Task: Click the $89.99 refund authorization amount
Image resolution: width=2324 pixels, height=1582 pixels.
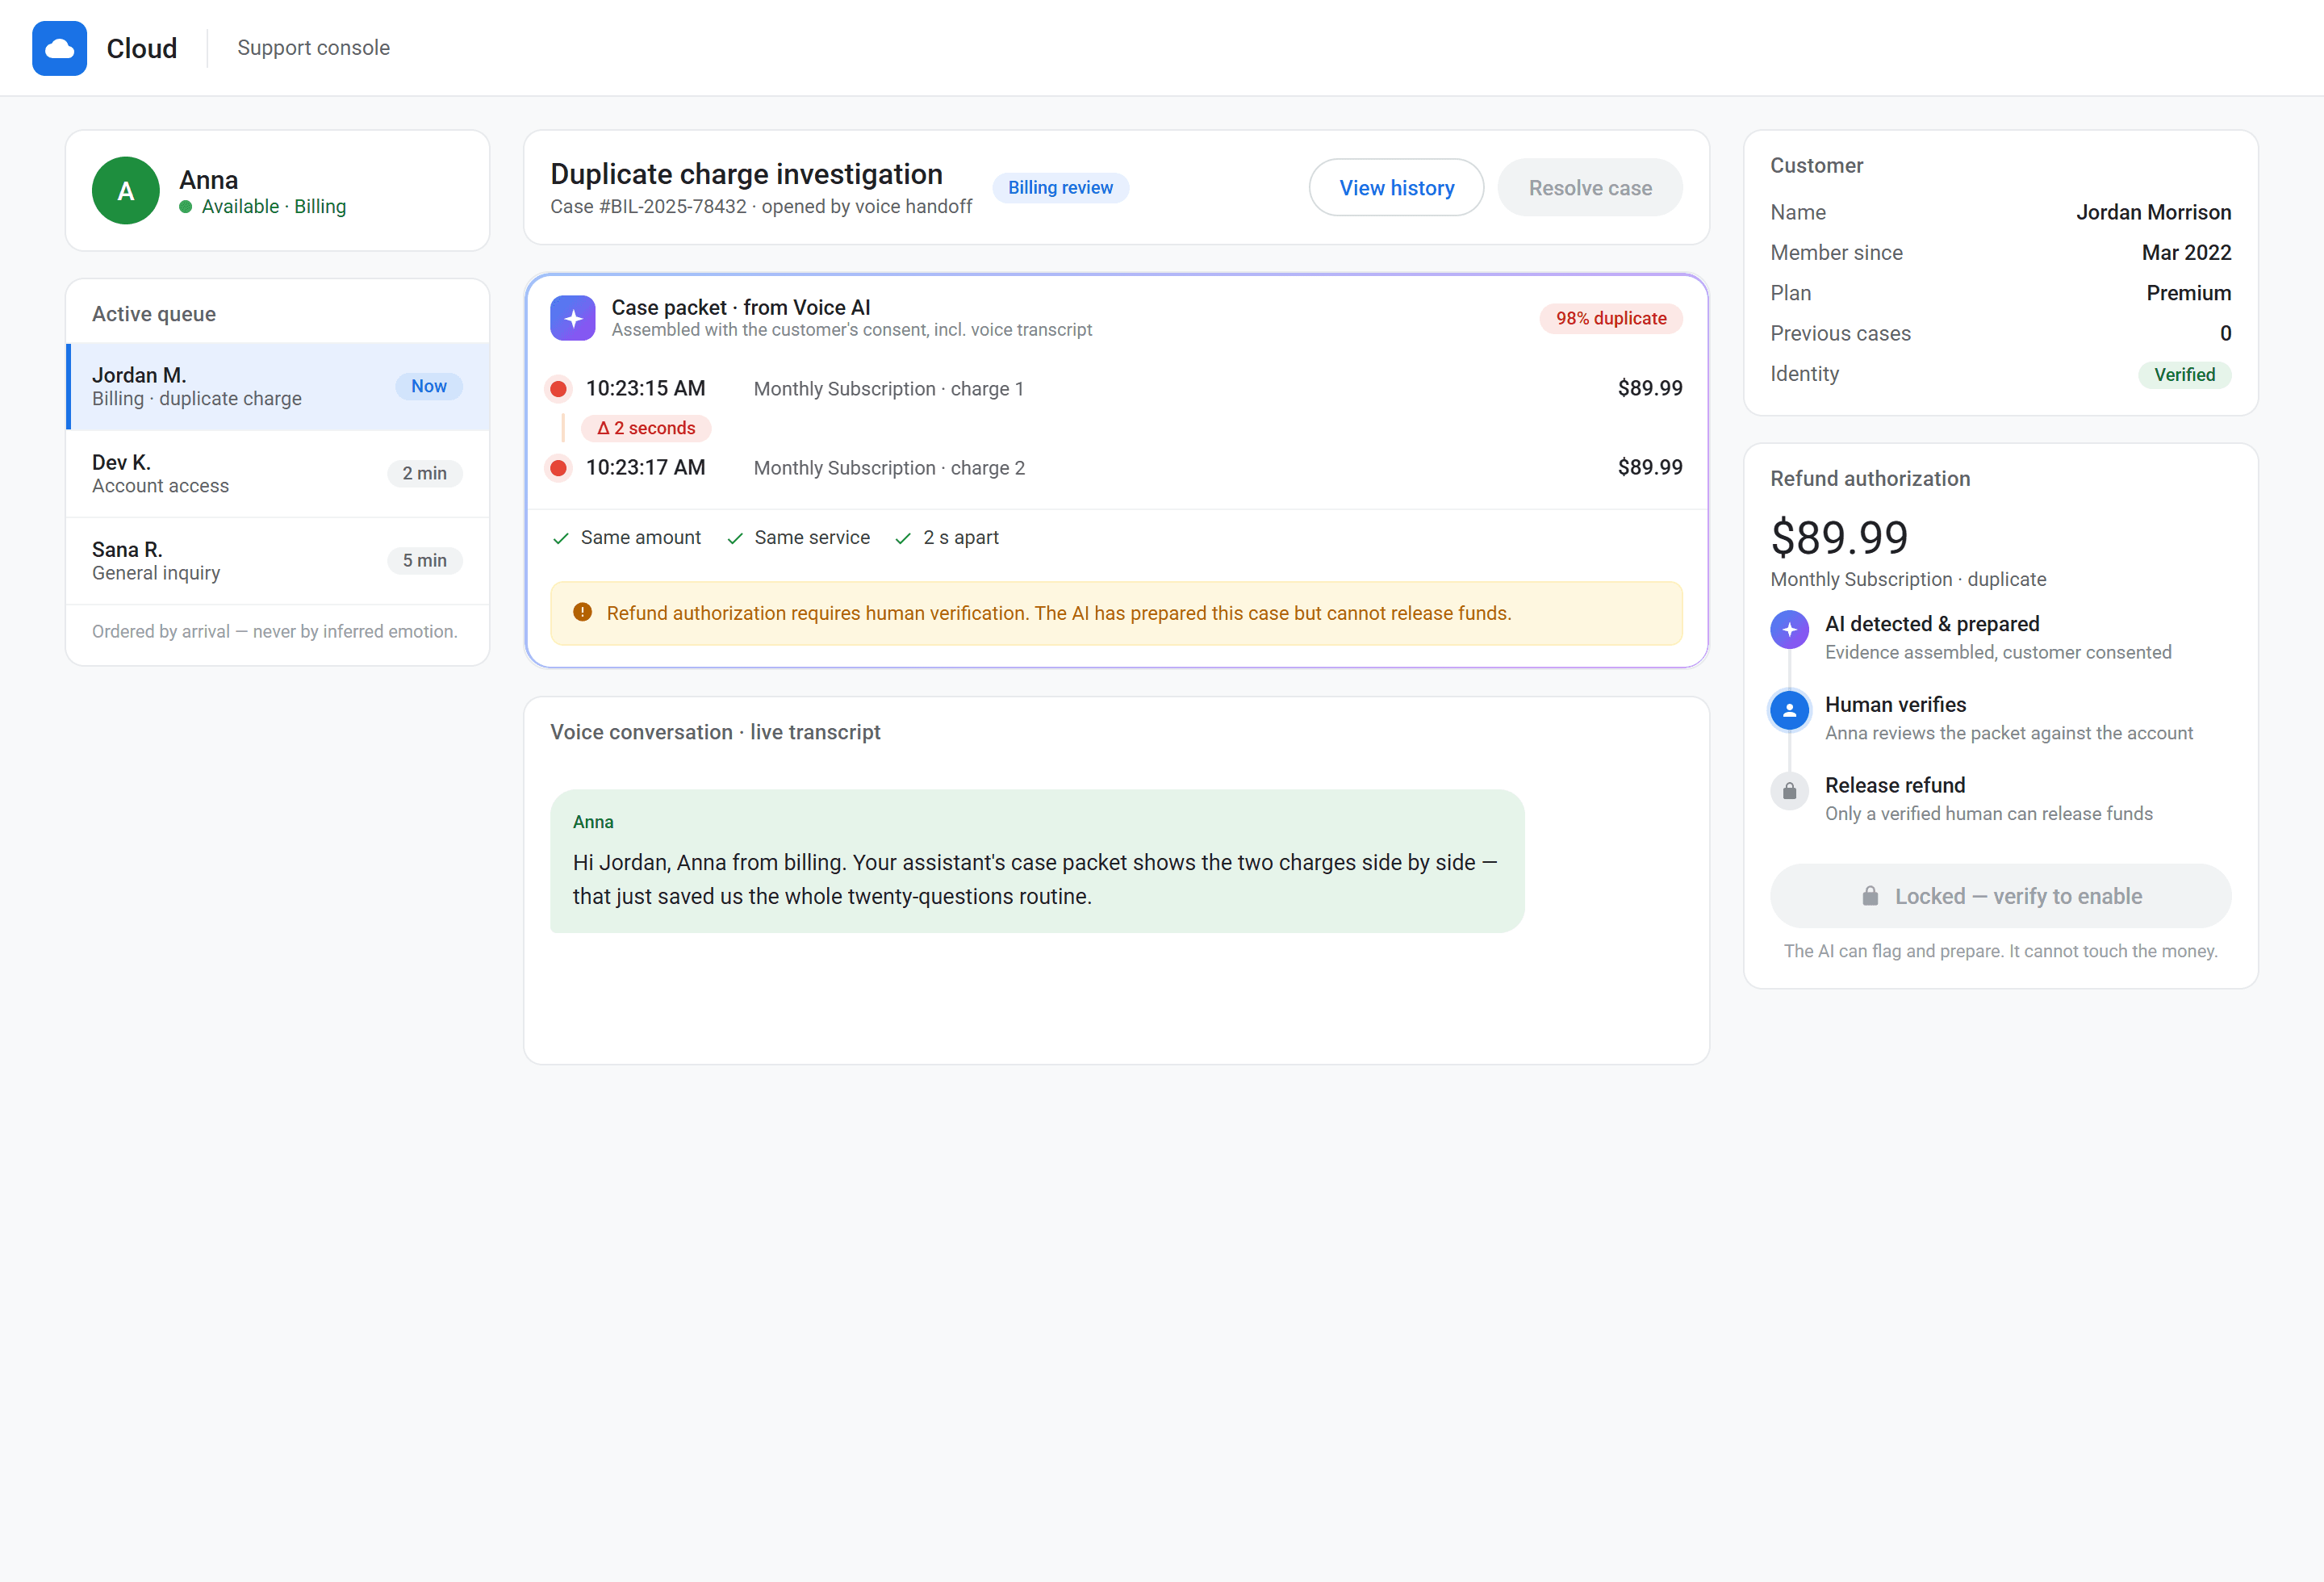Action: click(x=1839, y=538)
